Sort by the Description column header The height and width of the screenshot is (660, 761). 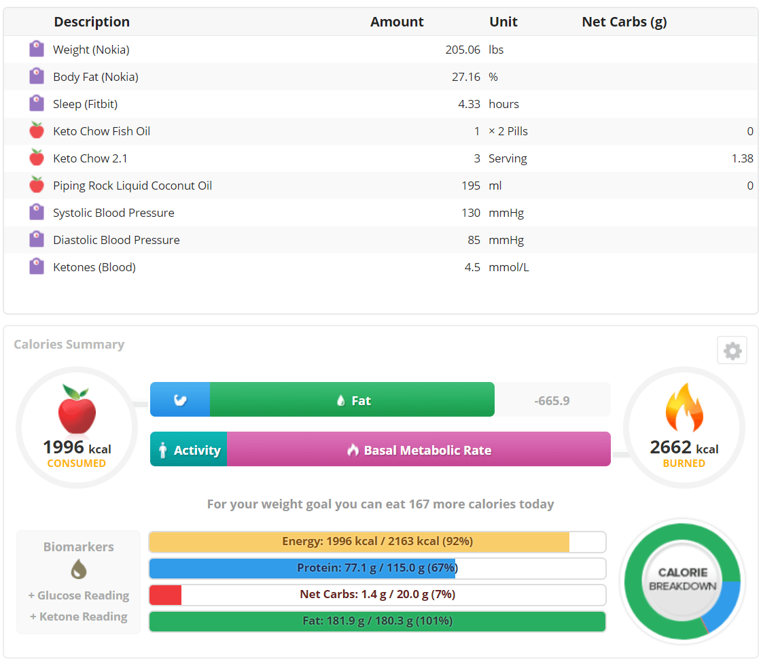coord(92,22)
